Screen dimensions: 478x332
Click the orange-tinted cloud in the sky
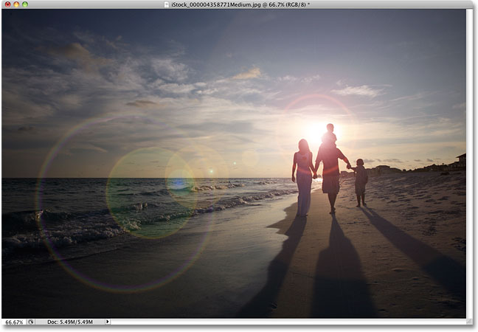[x=249, y=74]
